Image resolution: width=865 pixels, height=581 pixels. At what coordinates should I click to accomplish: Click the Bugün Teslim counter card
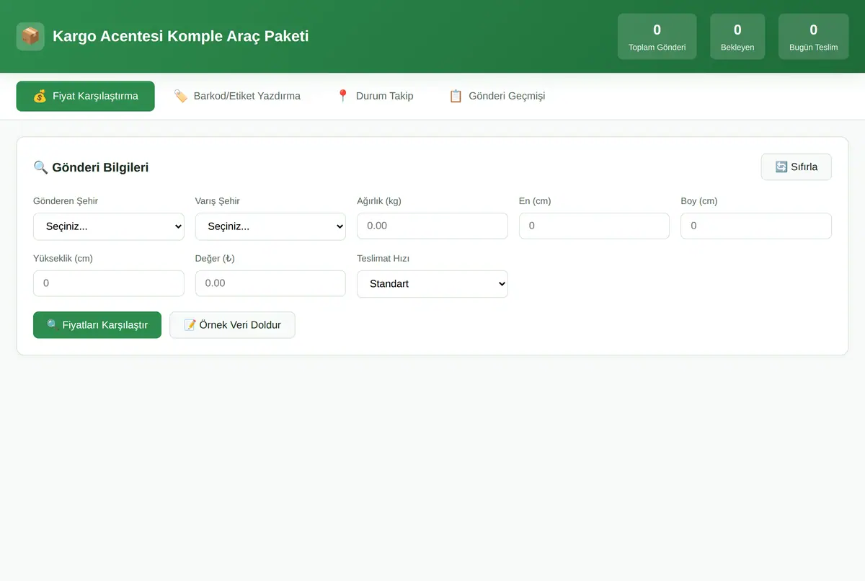(x=814, y=36)
